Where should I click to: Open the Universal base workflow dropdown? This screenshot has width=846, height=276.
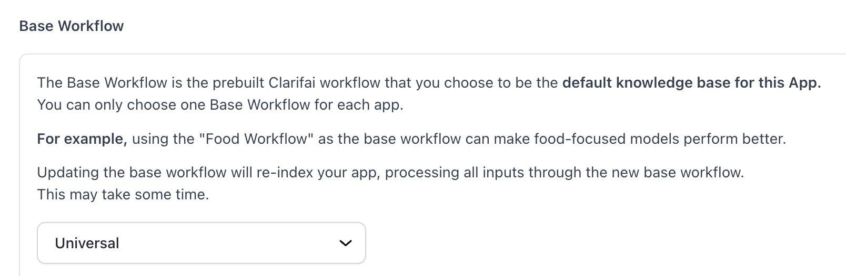coord(201,243)
